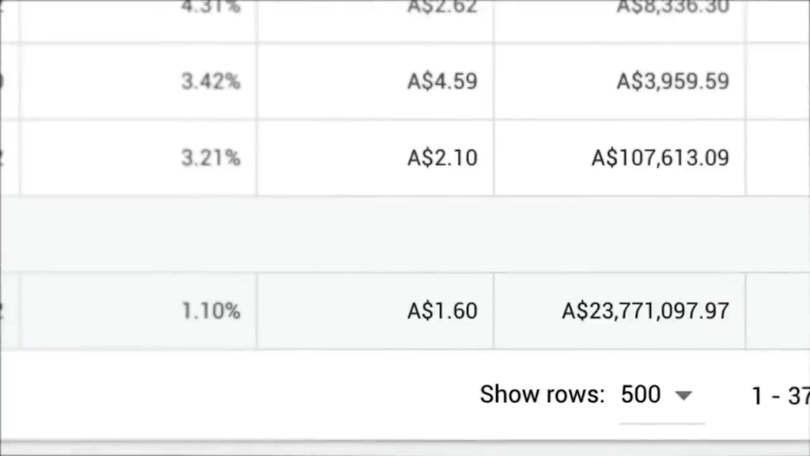Click the A$2.62 cell in the top row
The height and width of the screenshot is (456, 810).
point(442,8)
